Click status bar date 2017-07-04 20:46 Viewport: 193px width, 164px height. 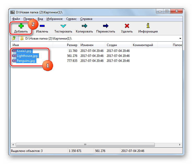coord(133,151)
